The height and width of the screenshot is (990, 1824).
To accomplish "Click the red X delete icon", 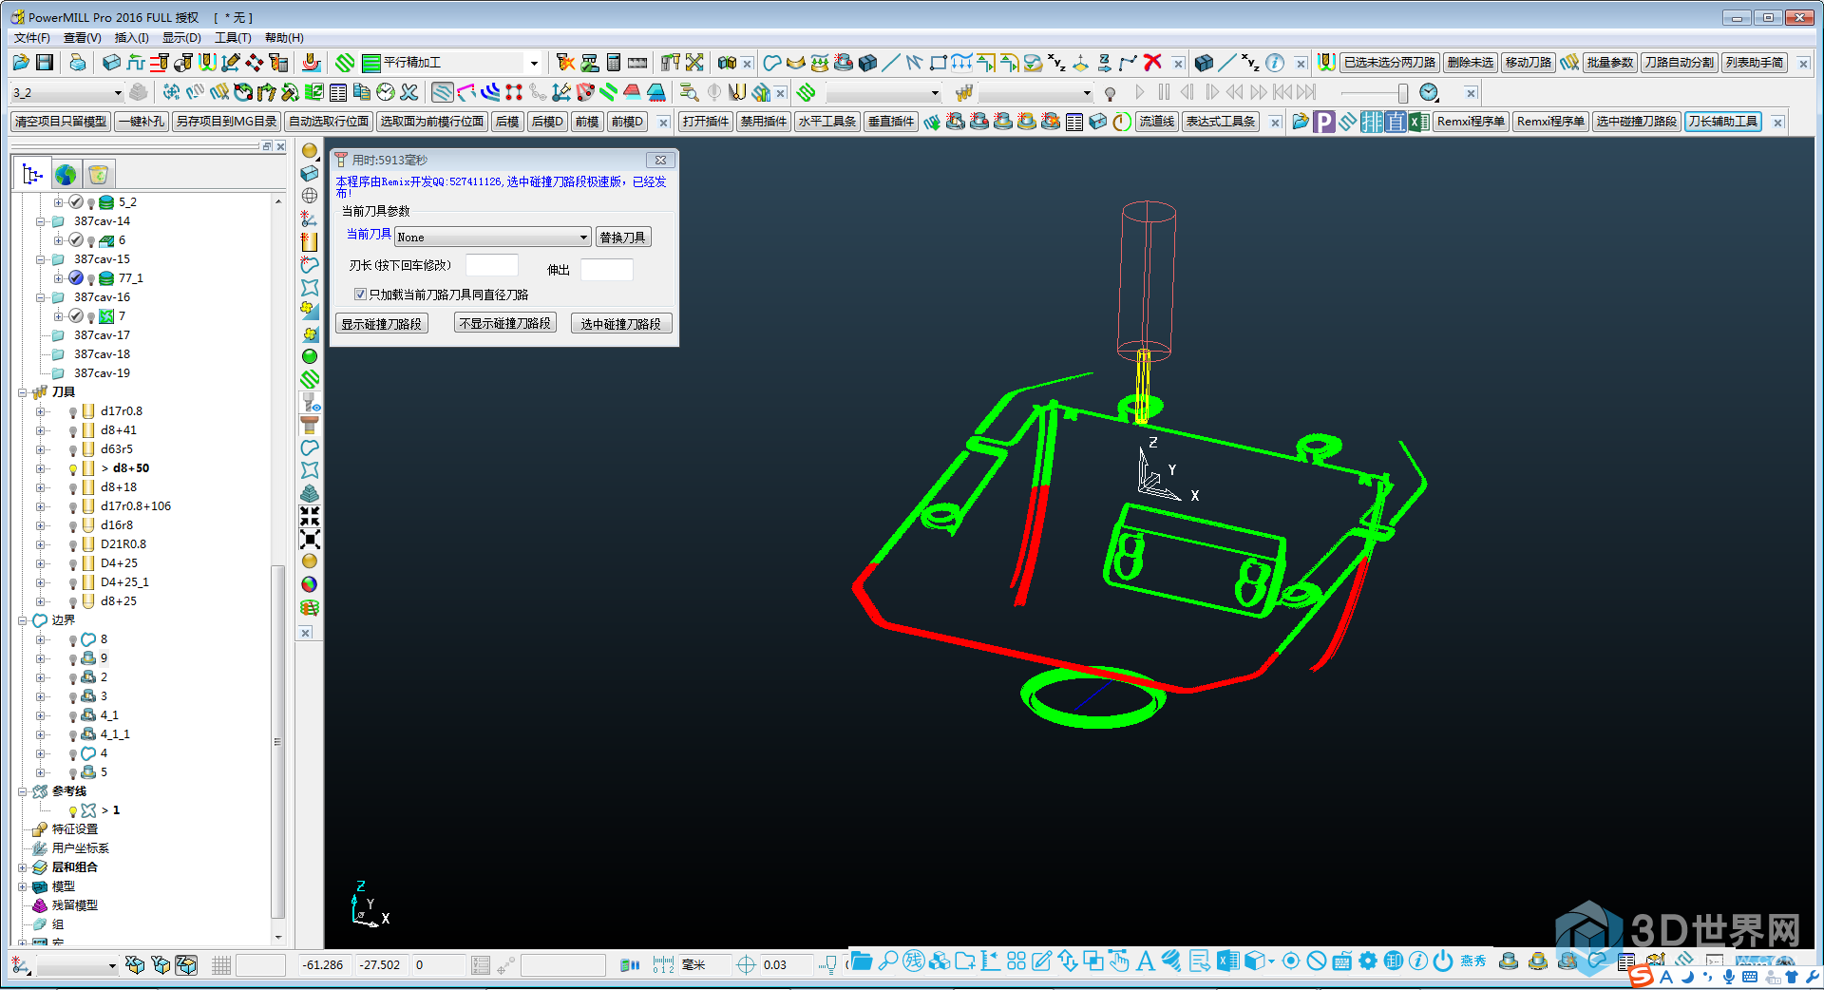I will click(1152, 63).
